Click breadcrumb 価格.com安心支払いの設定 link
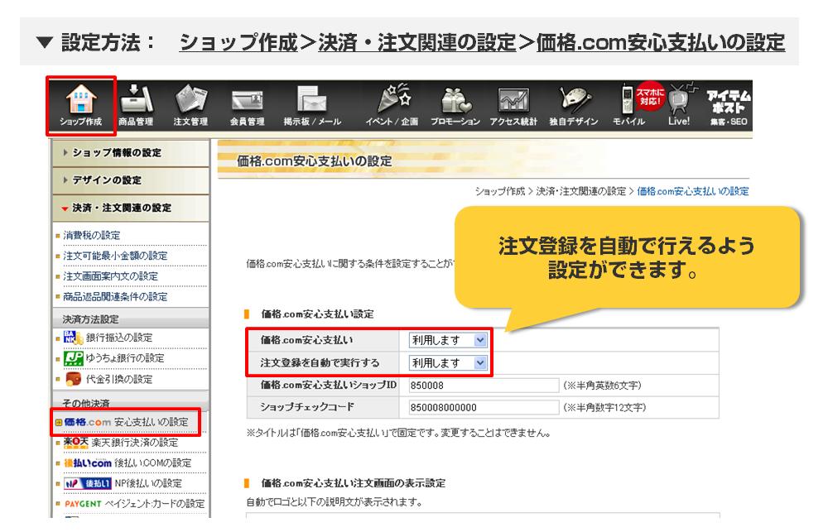 click(x=693, y=191)
